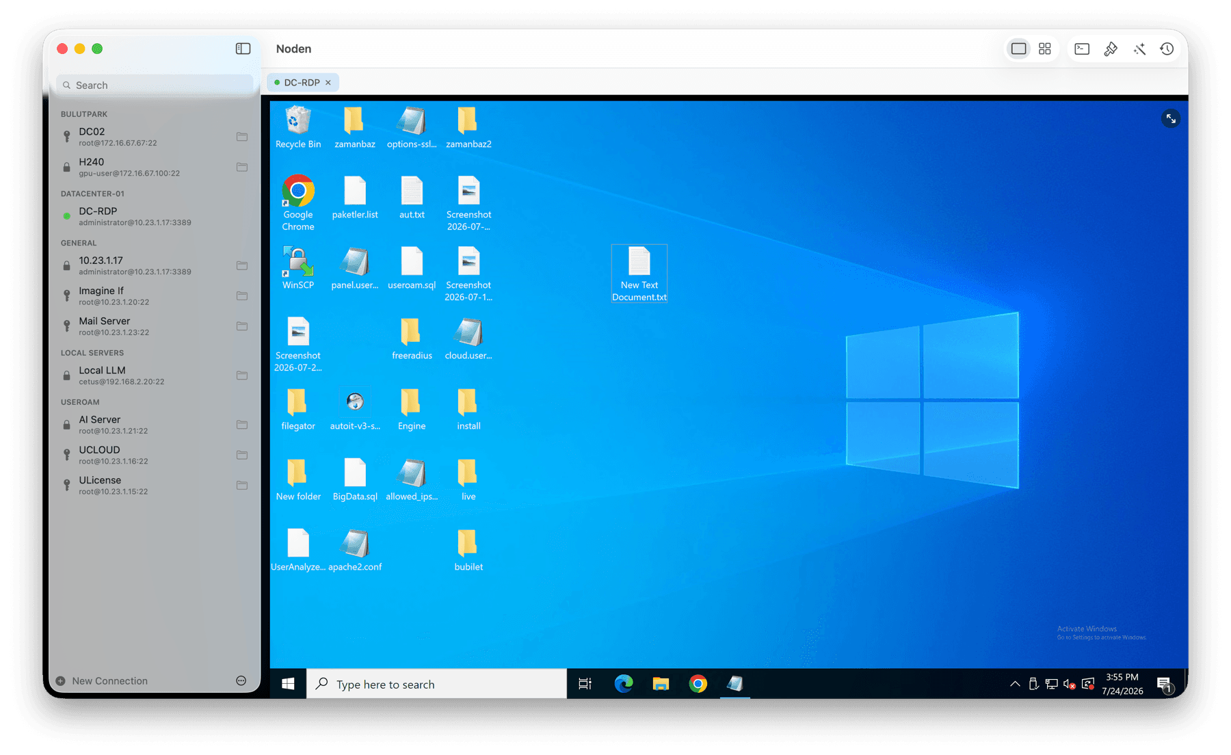Open folder icon for Local LLM row
The height and width of the screenshot is (755, 1231).
click(242, 375)
